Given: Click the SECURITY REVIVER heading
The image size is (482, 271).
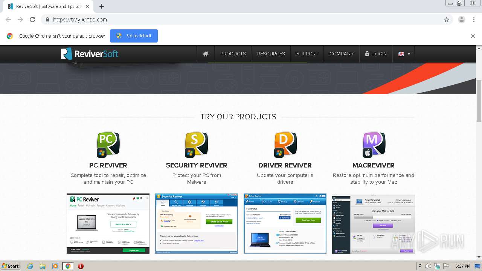Looking at the screenshot, I should (x=197, y=165).
